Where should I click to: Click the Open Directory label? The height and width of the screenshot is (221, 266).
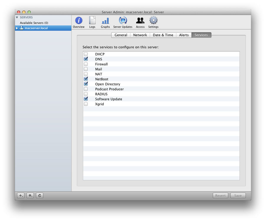pyautogui.click(x=108, y=84)
